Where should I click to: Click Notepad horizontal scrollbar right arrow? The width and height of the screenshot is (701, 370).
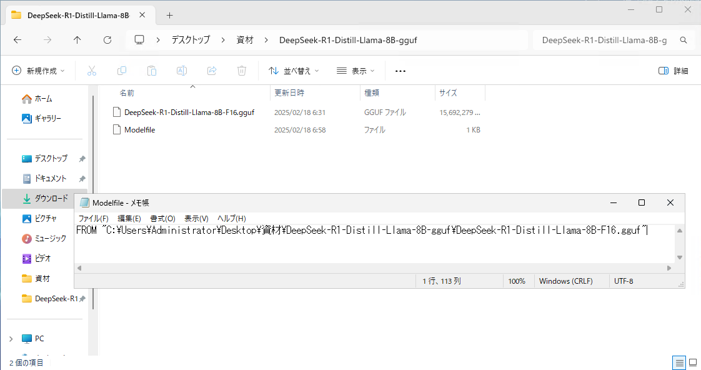click(x=669, y=268)
